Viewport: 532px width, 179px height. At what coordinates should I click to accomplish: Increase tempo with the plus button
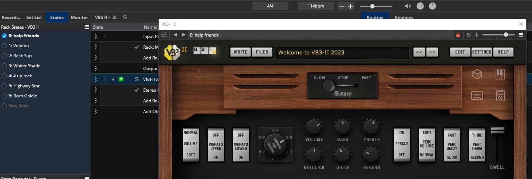tap(351, 6)
